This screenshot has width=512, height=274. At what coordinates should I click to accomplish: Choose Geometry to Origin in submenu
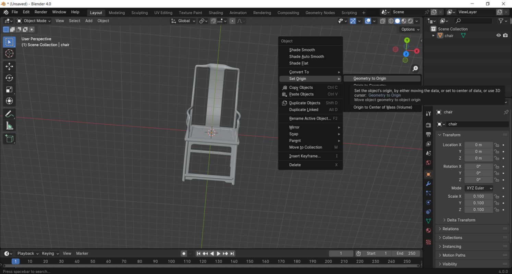coord(382,78)
